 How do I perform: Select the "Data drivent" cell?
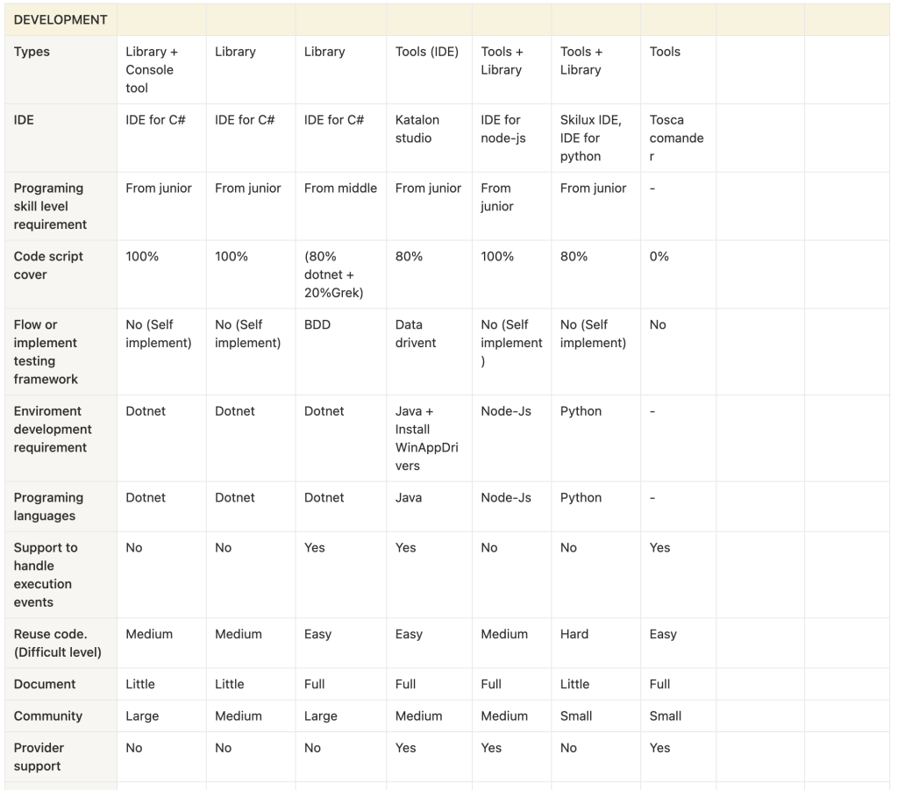tap(416, 333)
